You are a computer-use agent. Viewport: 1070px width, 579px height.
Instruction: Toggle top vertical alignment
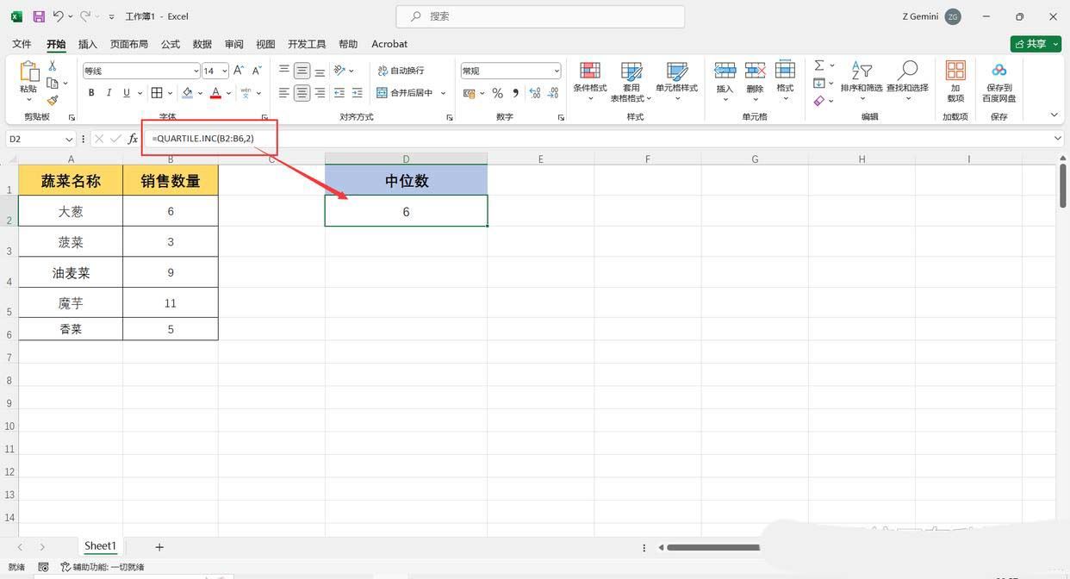tap(284, 71)
